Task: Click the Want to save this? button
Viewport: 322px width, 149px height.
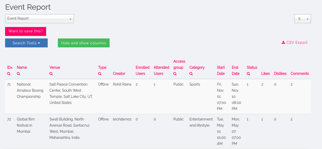Action: (x=25, y=31)
